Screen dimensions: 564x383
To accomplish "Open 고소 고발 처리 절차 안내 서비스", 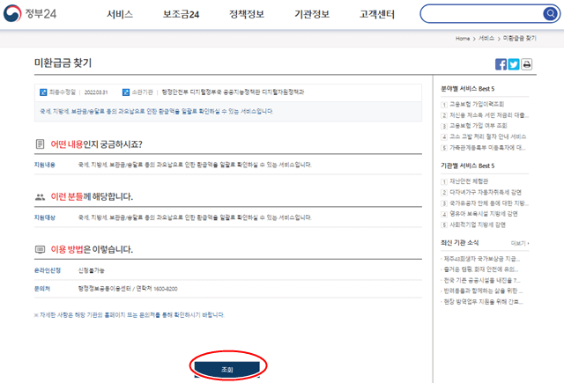I will pos(487,136).
